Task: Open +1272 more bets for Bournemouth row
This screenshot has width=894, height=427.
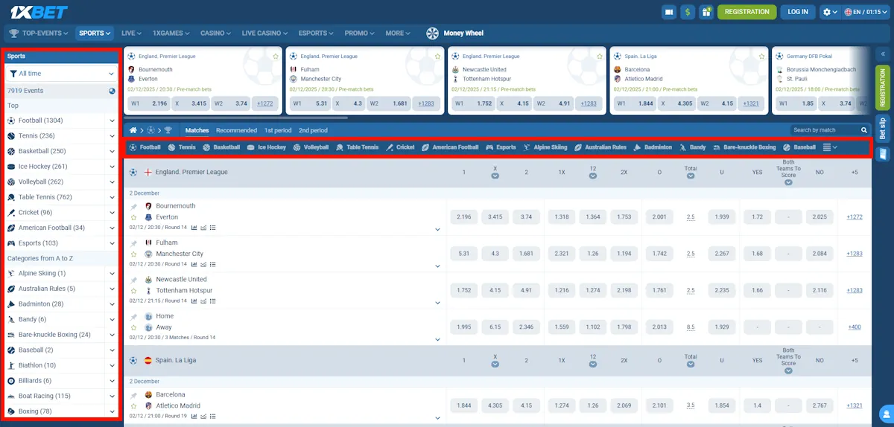Action: coord(855,217)
